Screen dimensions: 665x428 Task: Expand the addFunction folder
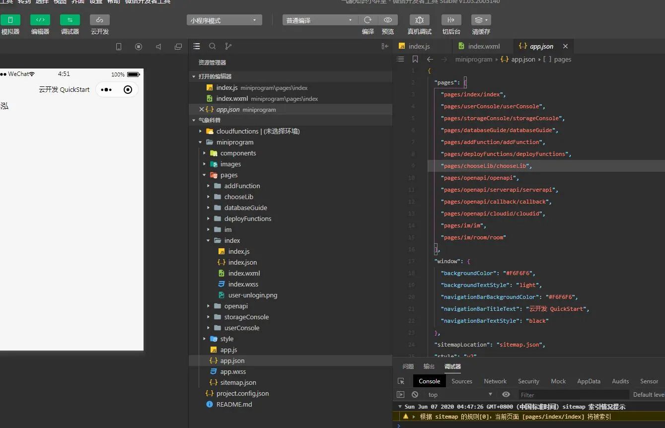(x=209, y=186)
